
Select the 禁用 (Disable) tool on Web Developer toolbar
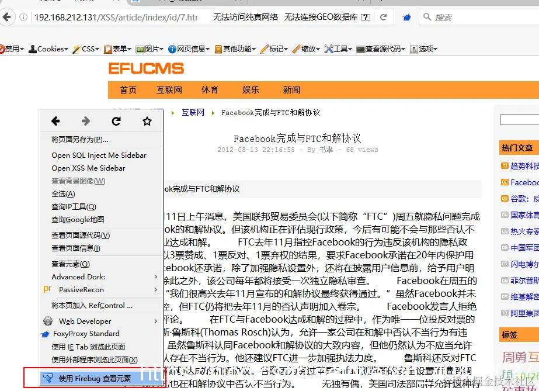(9, 49)
